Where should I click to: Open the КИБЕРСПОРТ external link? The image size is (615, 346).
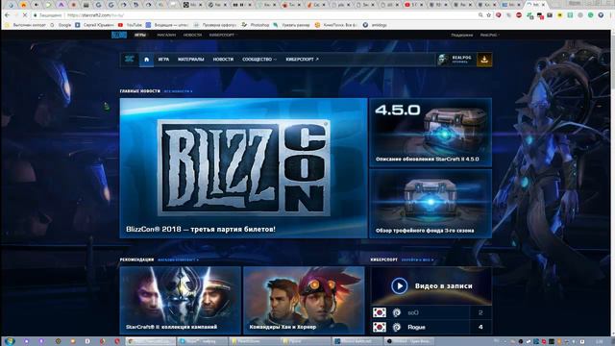click(302, 60)
